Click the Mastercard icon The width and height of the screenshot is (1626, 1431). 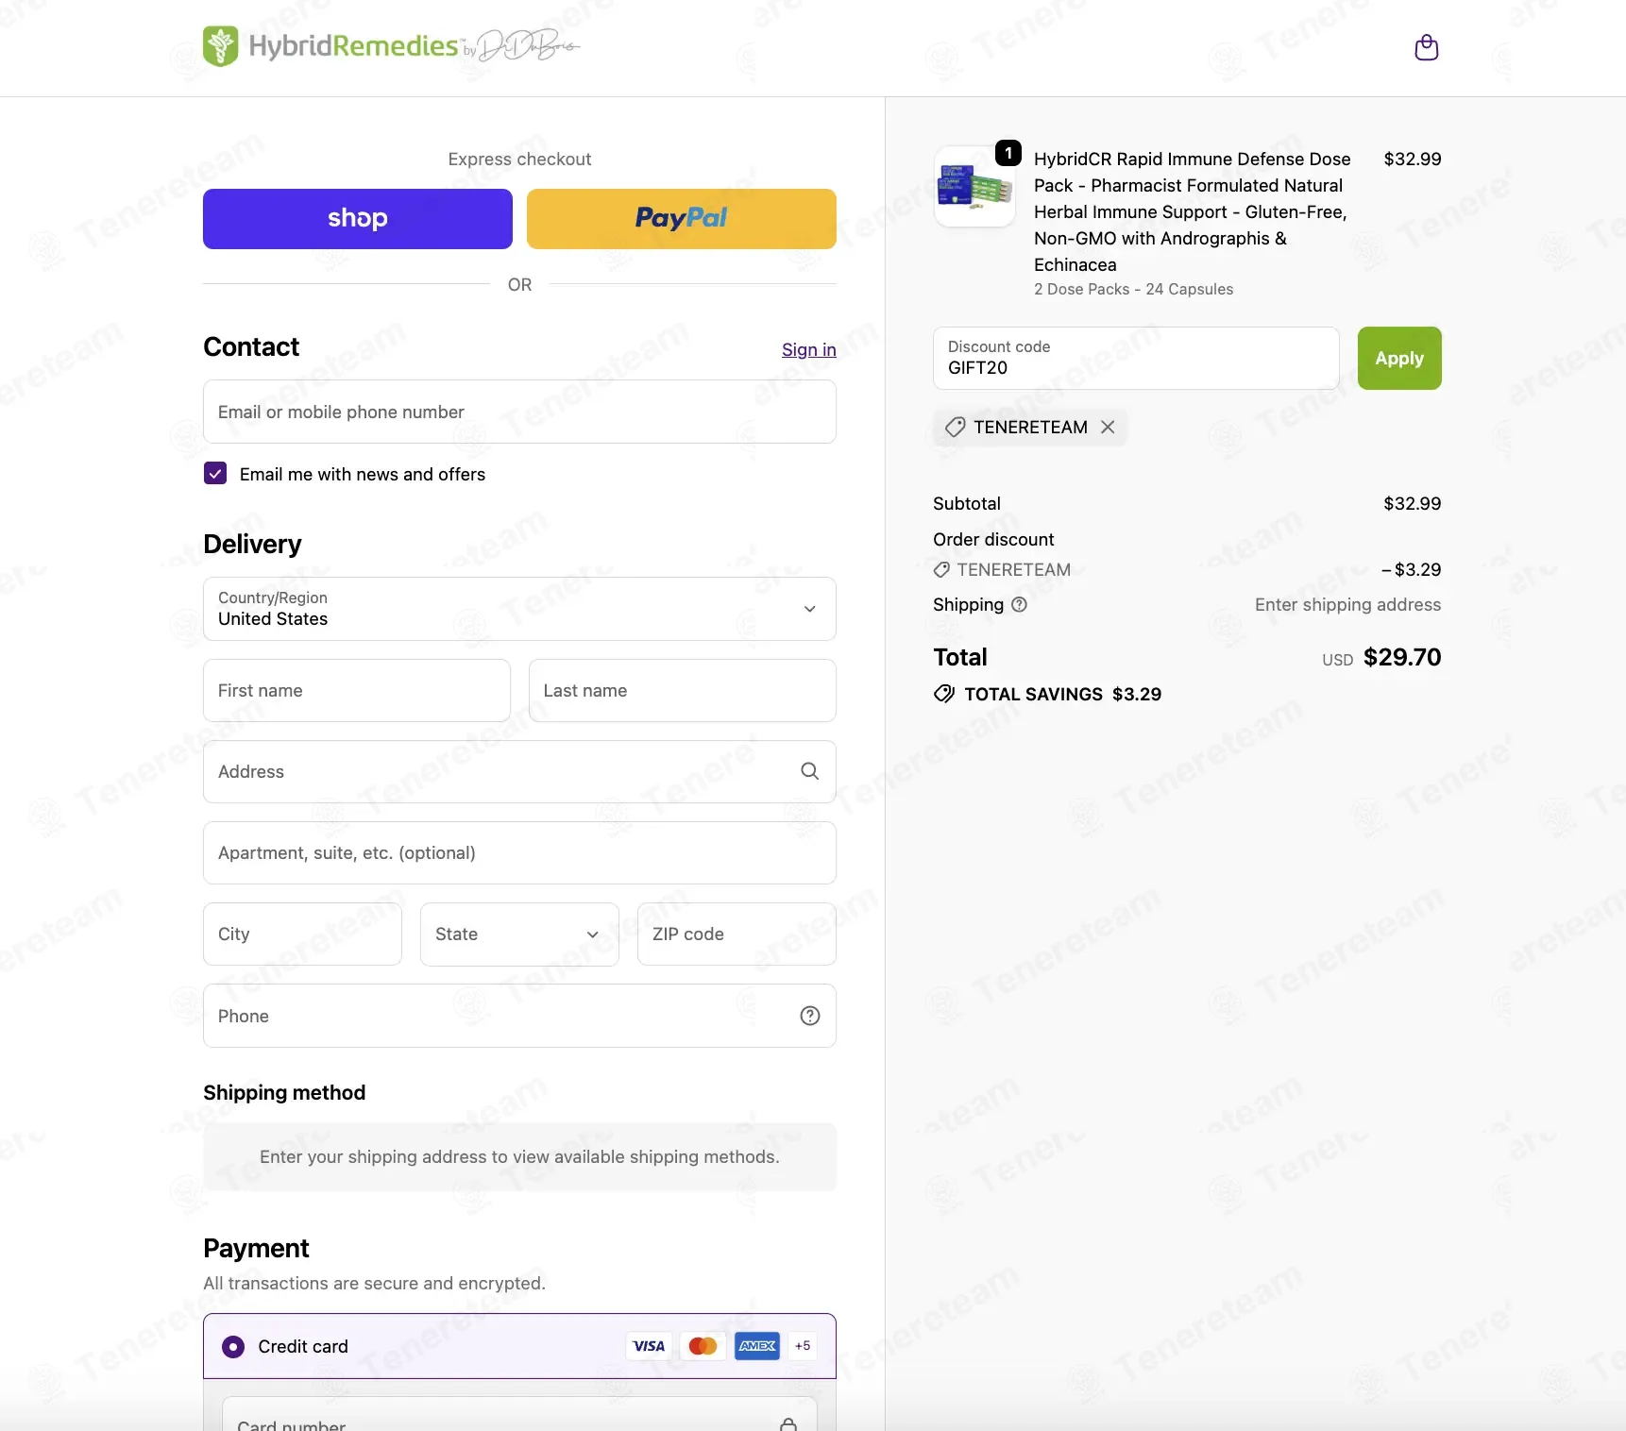pyautogui.click(x=703, y=1346)
